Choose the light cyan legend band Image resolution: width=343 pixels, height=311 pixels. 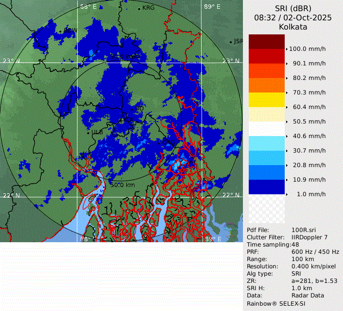(x=266, y=143)
